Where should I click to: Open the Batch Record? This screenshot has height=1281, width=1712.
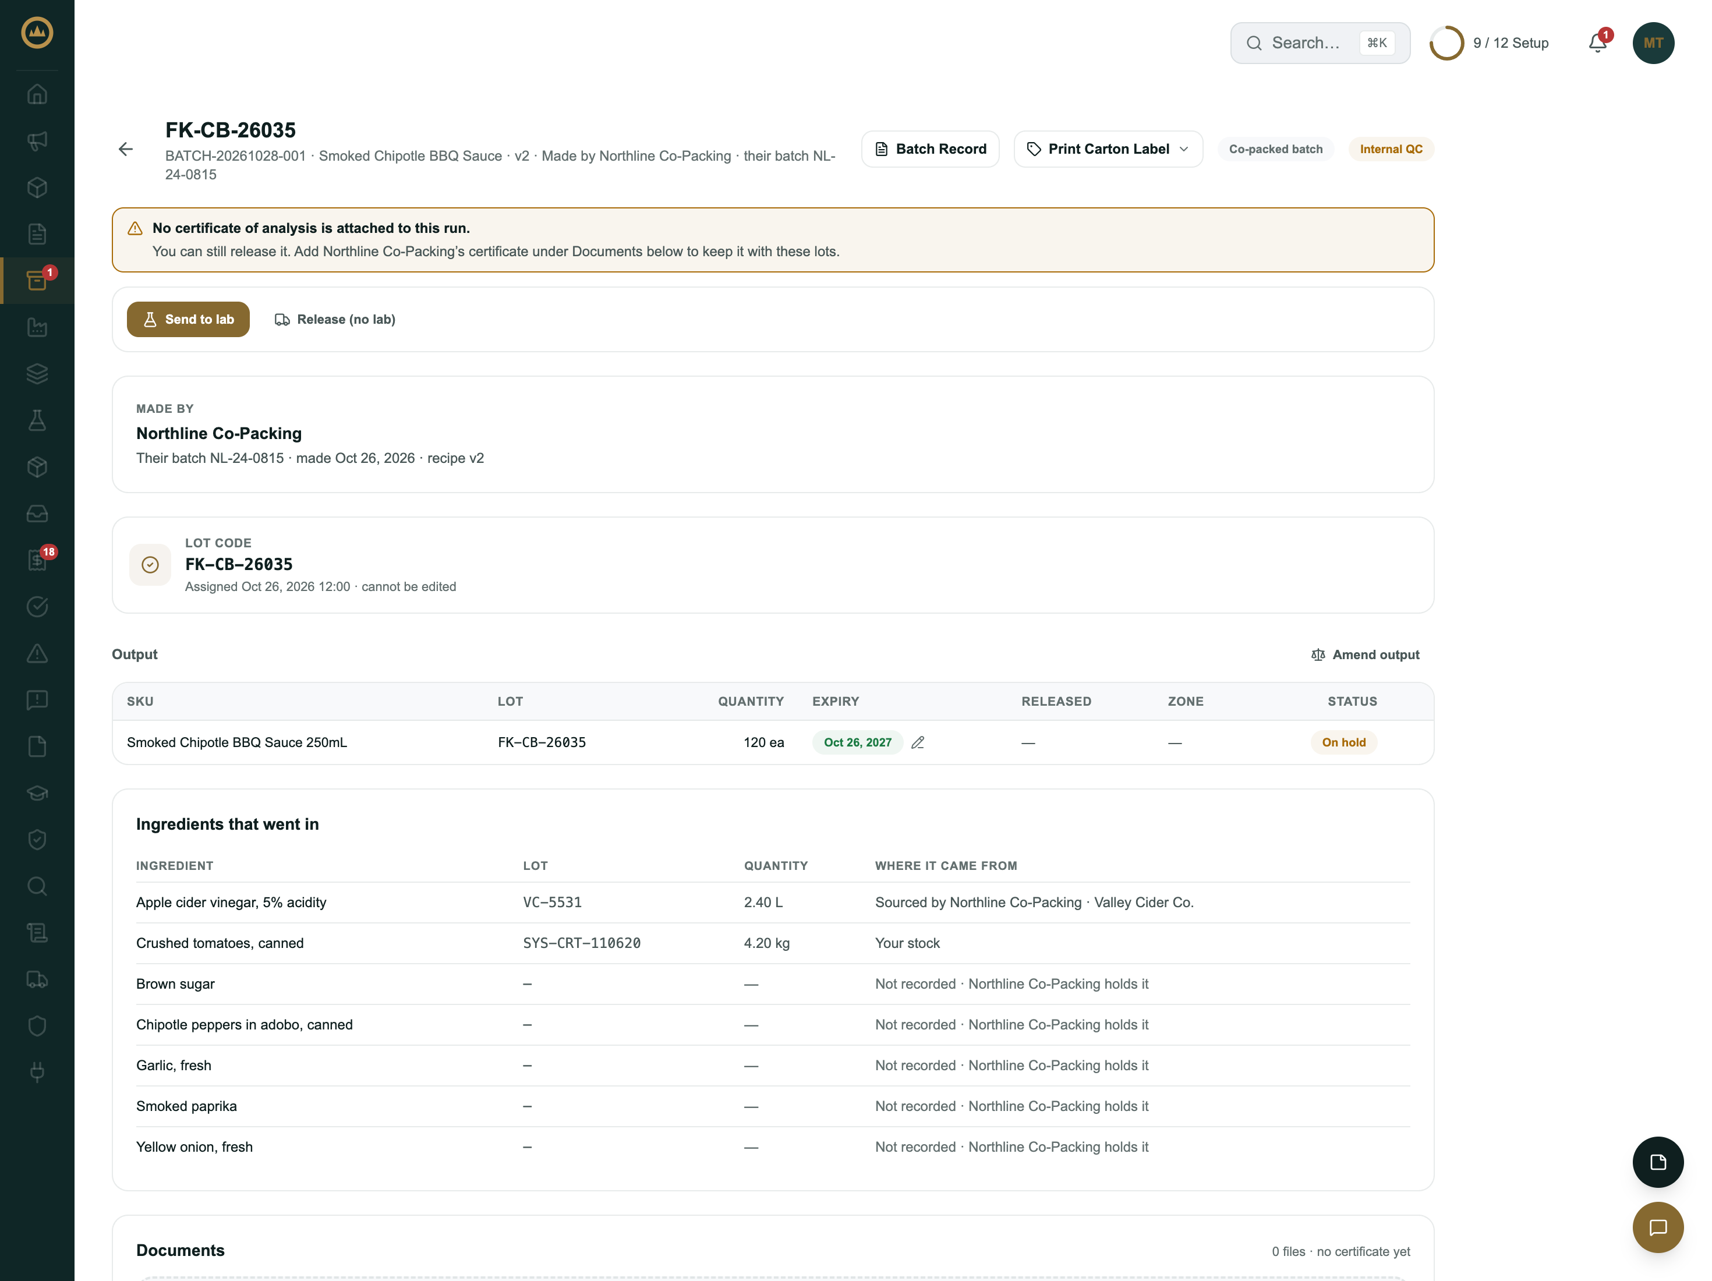point(931,150)
